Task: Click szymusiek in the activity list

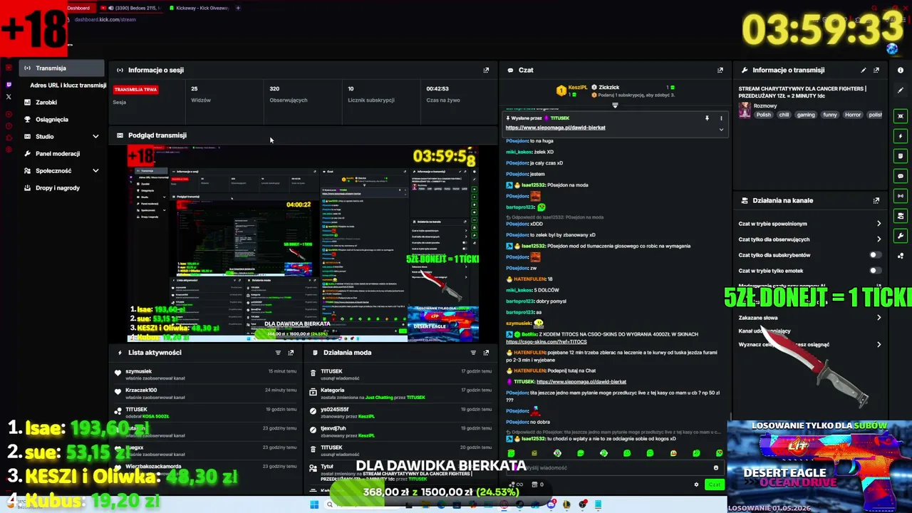Action: coord(138,371)
